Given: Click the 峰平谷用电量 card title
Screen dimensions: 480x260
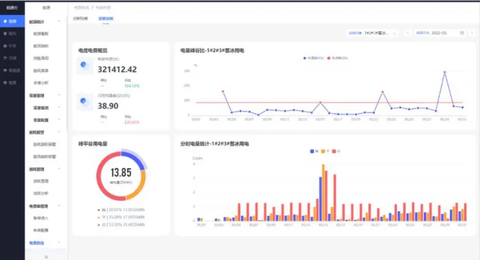Looking at the screenshot, I should point(93,144).
